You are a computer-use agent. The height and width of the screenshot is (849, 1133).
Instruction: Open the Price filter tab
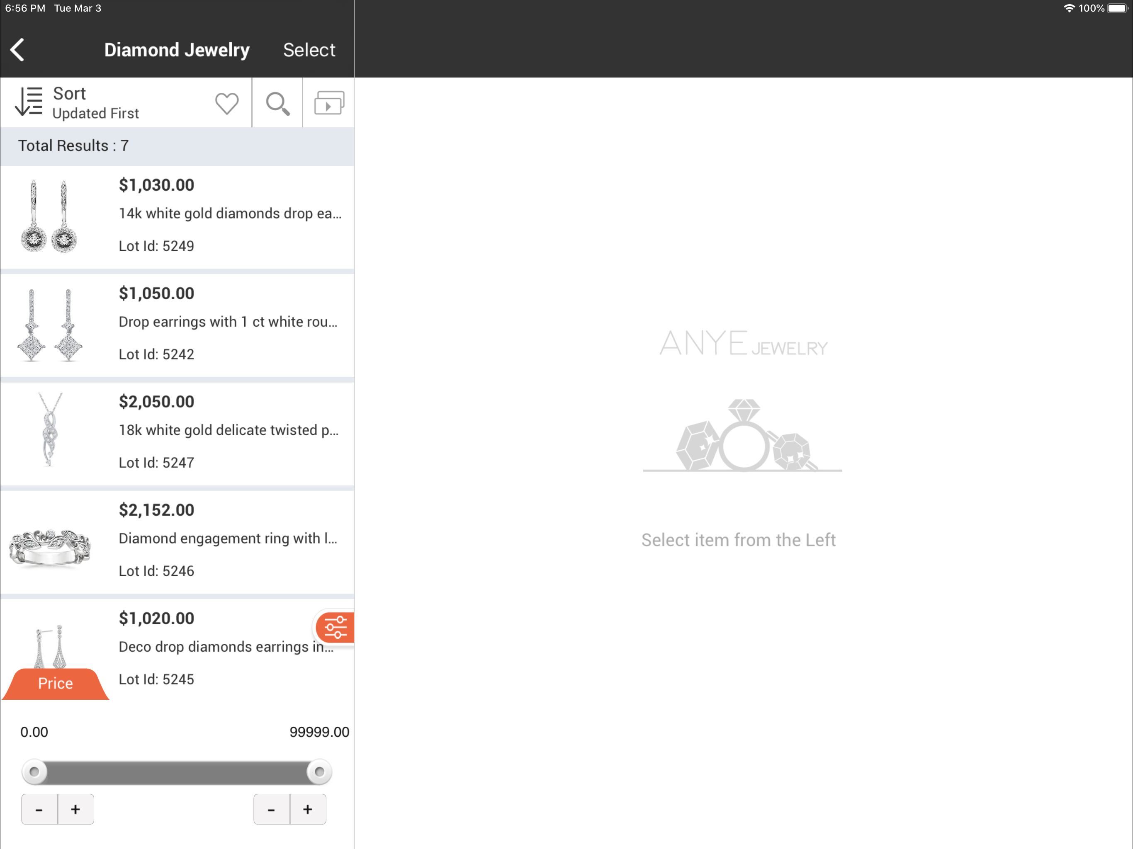tap(55, 684)
